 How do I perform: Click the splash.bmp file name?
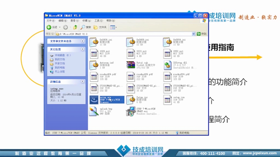coord(106,109)
